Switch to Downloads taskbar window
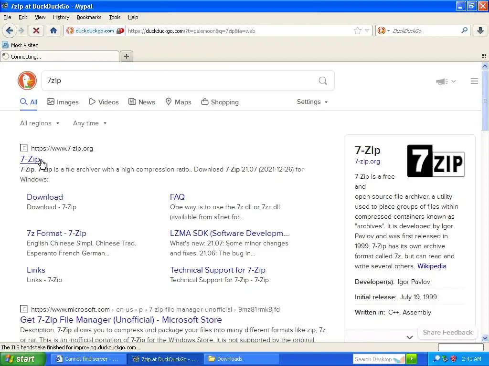489x366 pixels. (x=241, y=359)
